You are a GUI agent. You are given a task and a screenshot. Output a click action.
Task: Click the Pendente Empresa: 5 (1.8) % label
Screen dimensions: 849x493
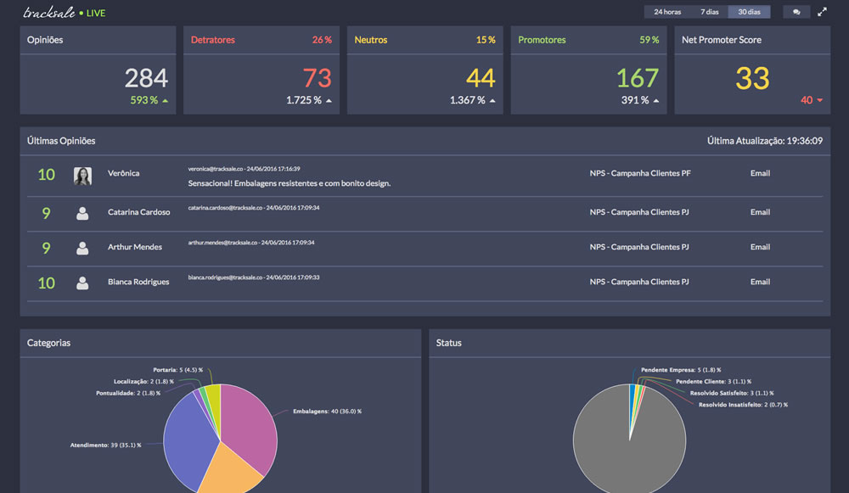pyautogui.click(x=681, y=370)
